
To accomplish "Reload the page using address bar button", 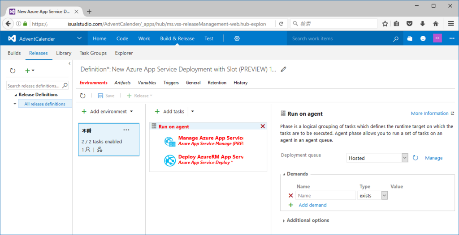I will [281, 24].
